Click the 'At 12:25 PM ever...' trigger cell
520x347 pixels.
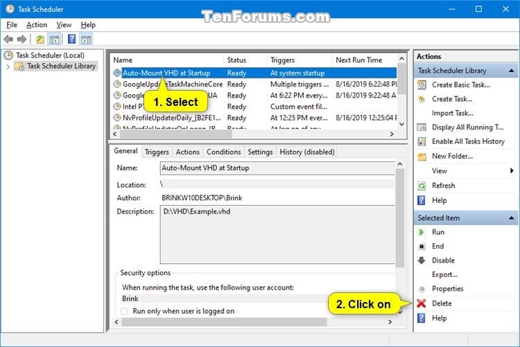tap(299, 118)
